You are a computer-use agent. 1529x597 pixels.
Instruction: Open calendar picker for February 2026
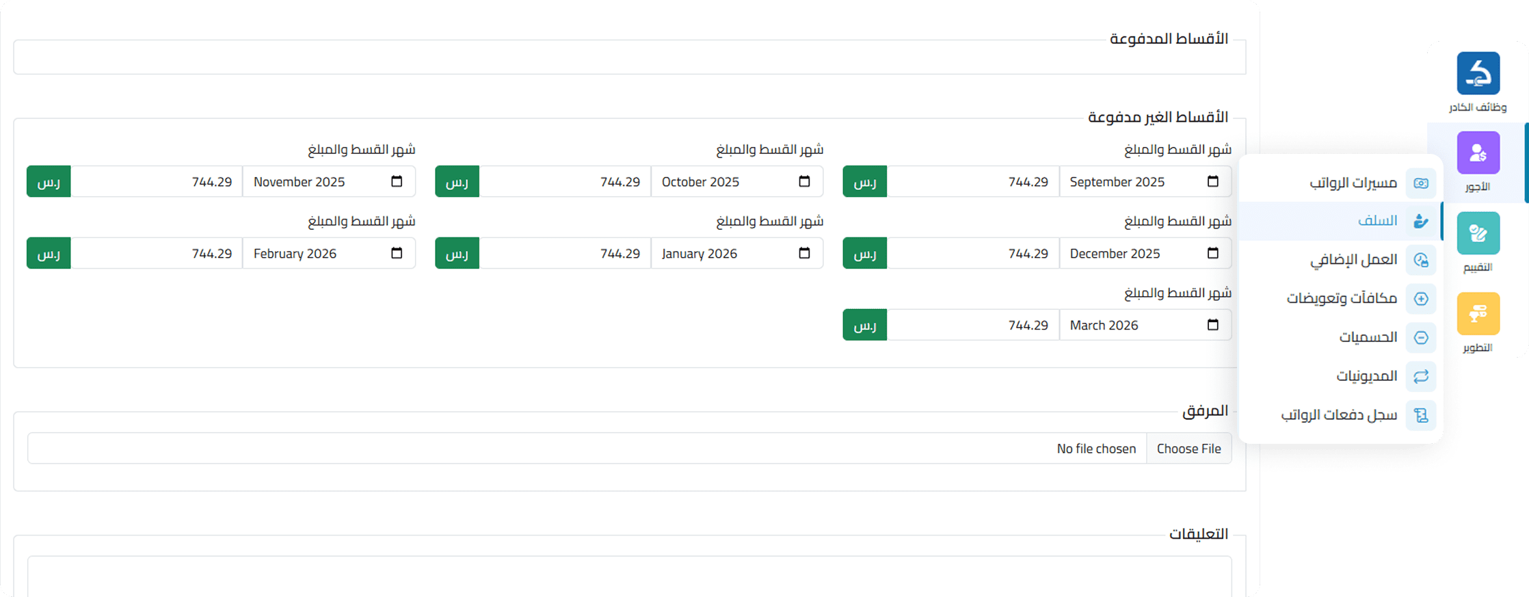(396, 253)
